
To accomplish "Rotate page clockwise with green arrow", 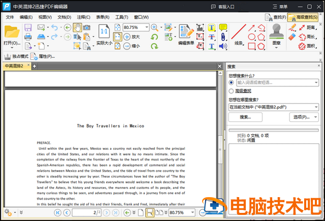I will click(x=154, y=46).
